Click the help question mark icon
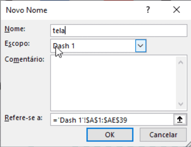 click(148, 10)
